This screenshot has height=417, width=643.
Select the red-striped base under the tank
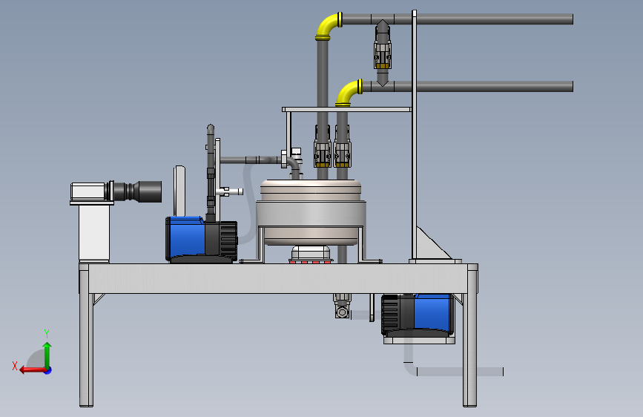[x=311, y=261]
